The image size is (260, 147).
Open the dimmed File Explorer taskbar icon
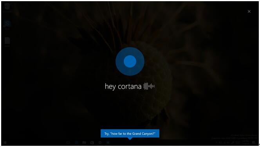tap(84, 143)
